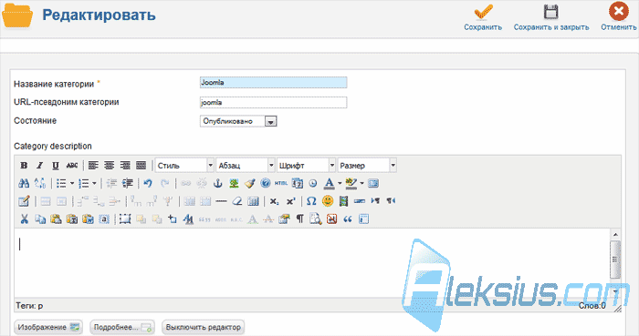
Task: Align text center
Action: click(110, 166)
